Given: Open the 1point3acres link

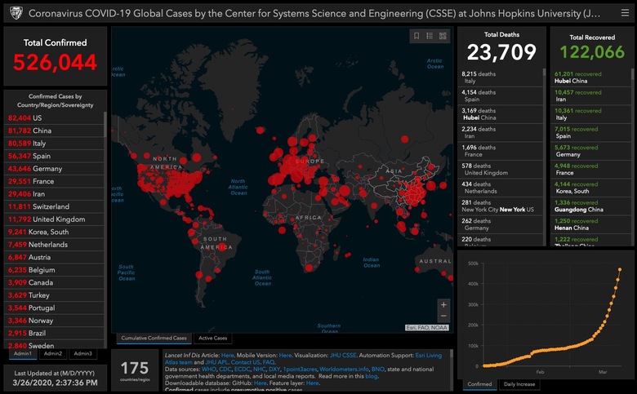Looking at the screenshot, I should pyautogui.click(x=300, y=370).
